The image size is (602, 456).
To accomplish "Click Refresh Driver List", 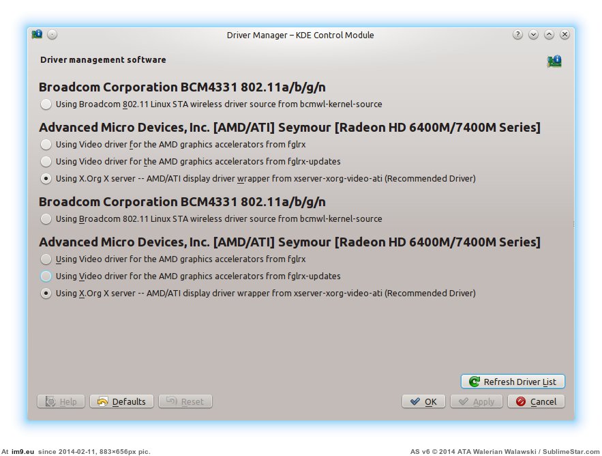I will pos(513,382).
